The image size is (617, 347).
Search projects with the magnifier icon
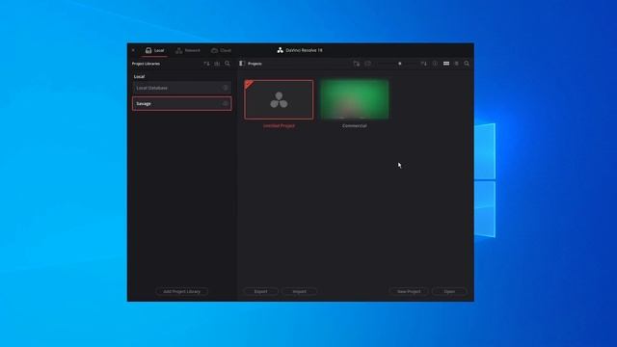coord(467,64)
